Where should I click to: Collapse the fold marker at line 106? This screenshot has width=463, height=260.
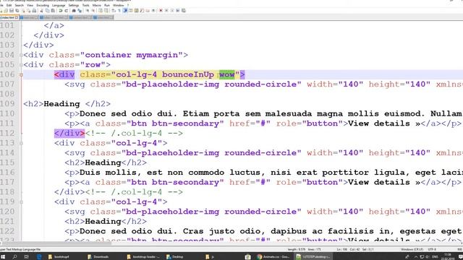21,75
